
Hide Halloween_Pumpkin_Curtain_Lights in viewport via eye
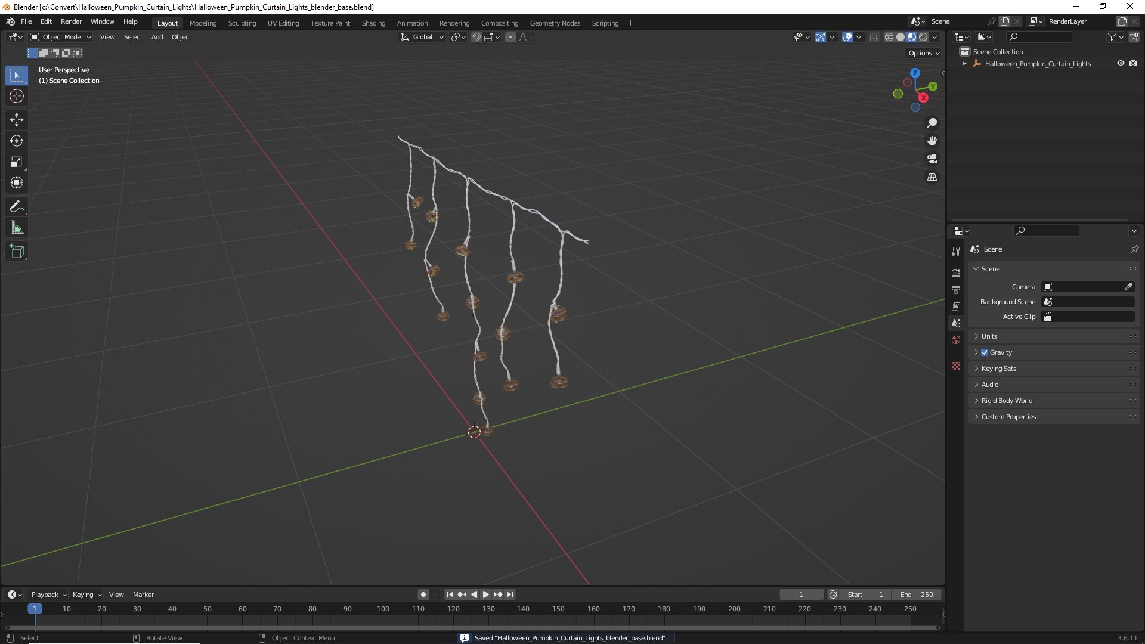coord(1121,63)
